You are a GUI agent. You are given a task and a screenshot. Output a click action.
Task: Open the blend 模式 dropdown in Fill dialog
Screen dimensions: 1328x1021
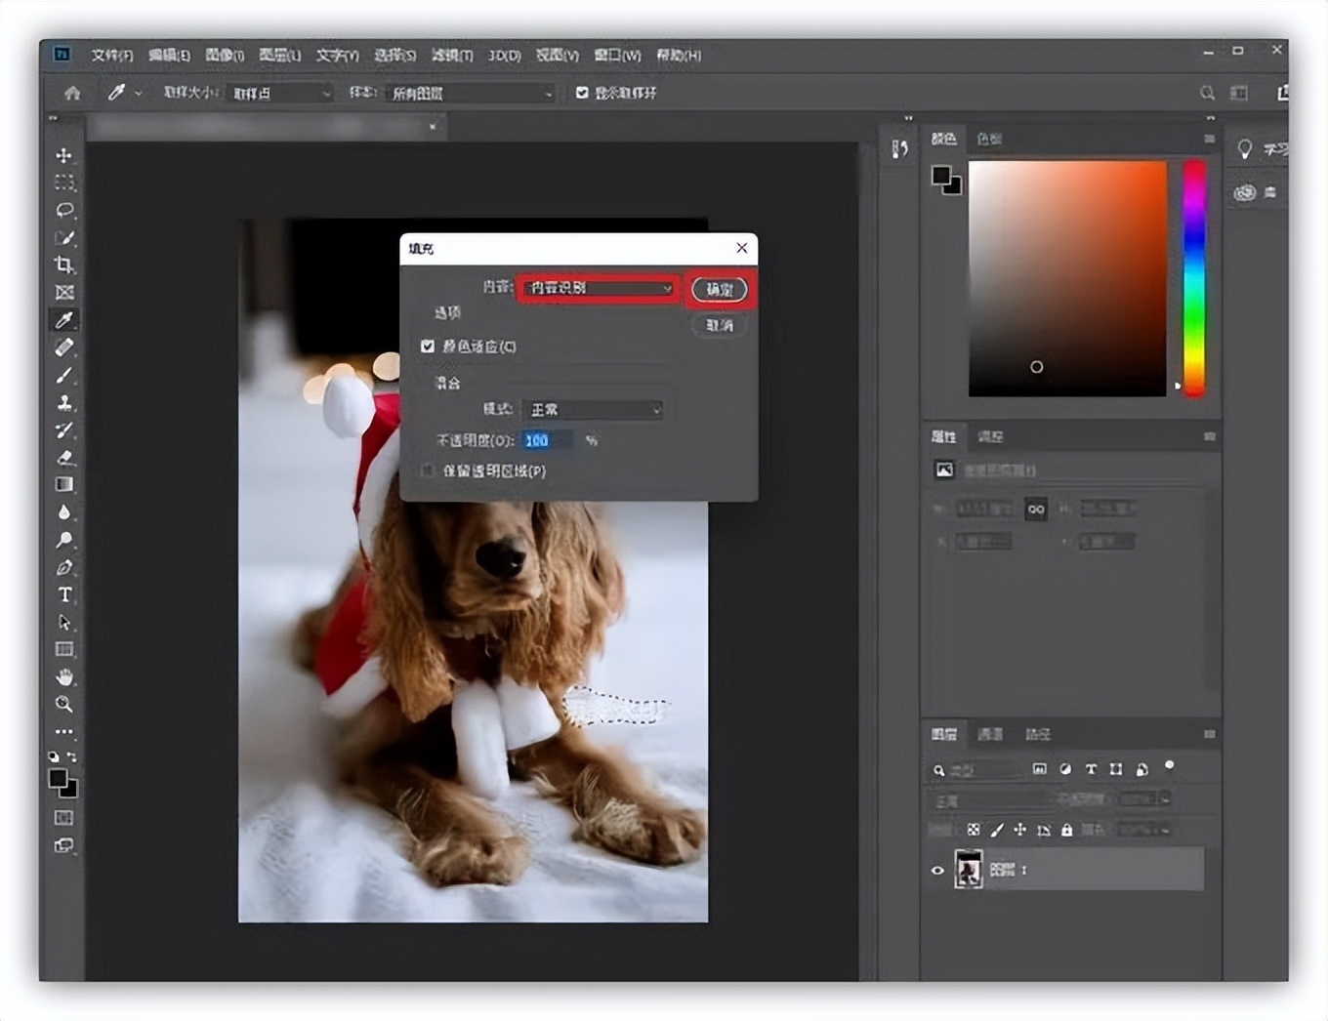[x=593, y=409]
